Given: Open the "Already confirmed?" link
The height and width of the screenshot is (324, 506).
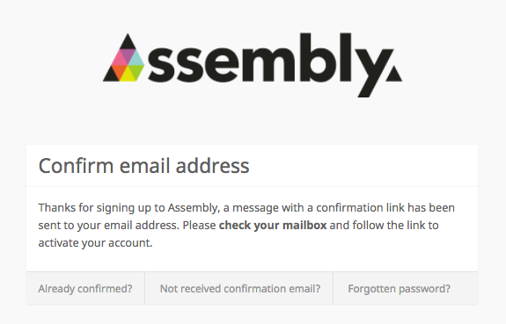Looking at the screenshot, I should (85, 289).
